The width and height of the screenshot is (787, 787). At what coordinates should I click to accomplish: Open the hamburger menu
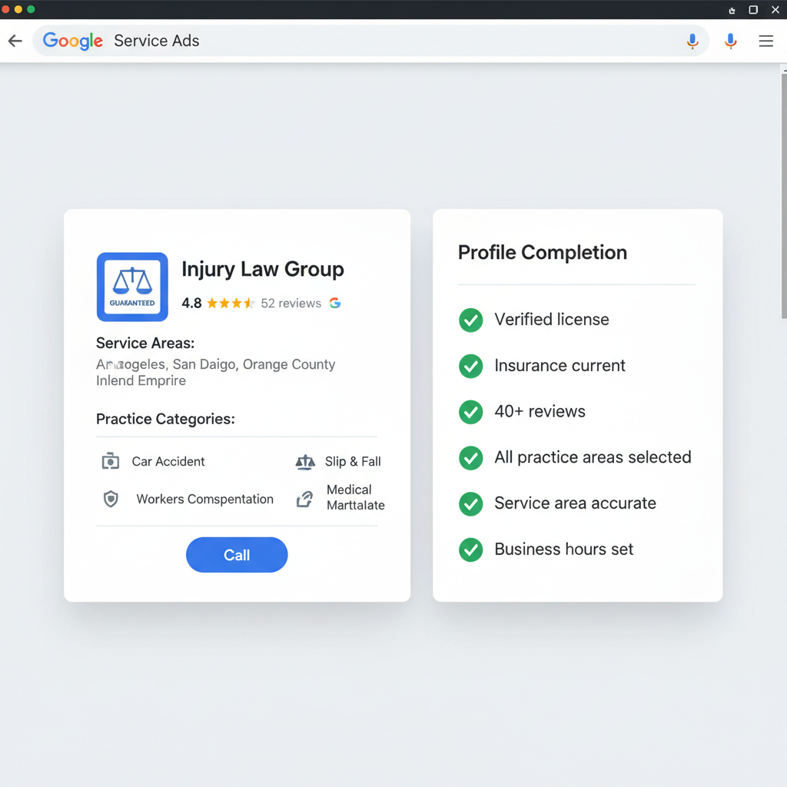tap(766, 42)
